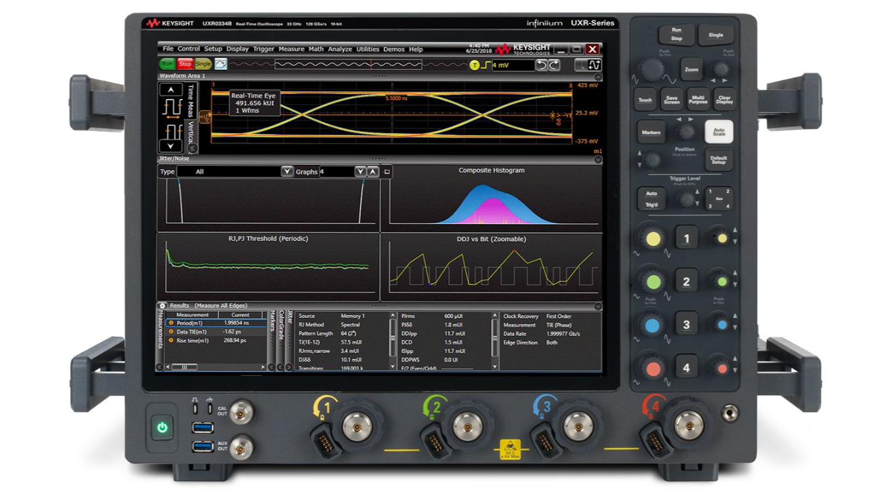883x502 pixels.
Task: Click Measure All Edges in the Results header
Action: [222, 305]
